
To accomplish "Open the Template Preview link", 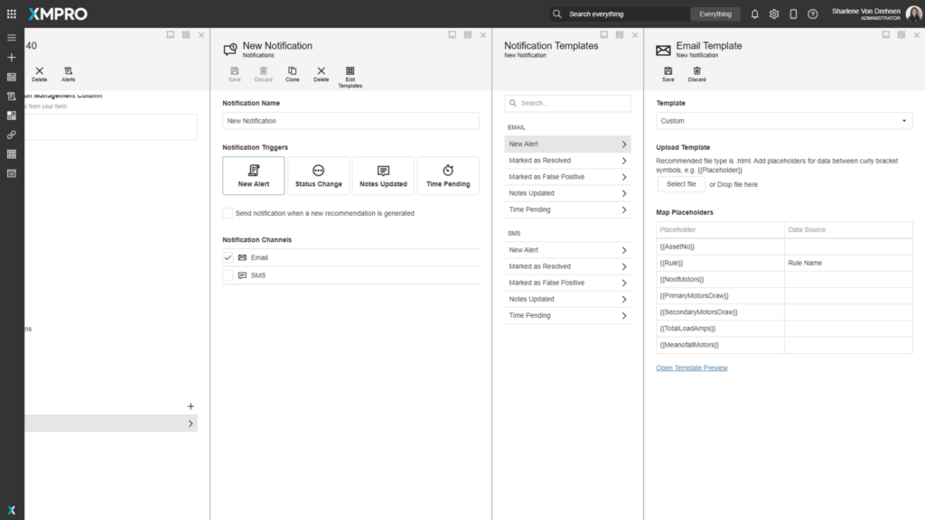I will click(x=691, y=367).
